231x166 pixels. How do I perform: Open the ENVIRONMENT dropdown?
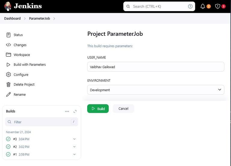click(156, 90)
